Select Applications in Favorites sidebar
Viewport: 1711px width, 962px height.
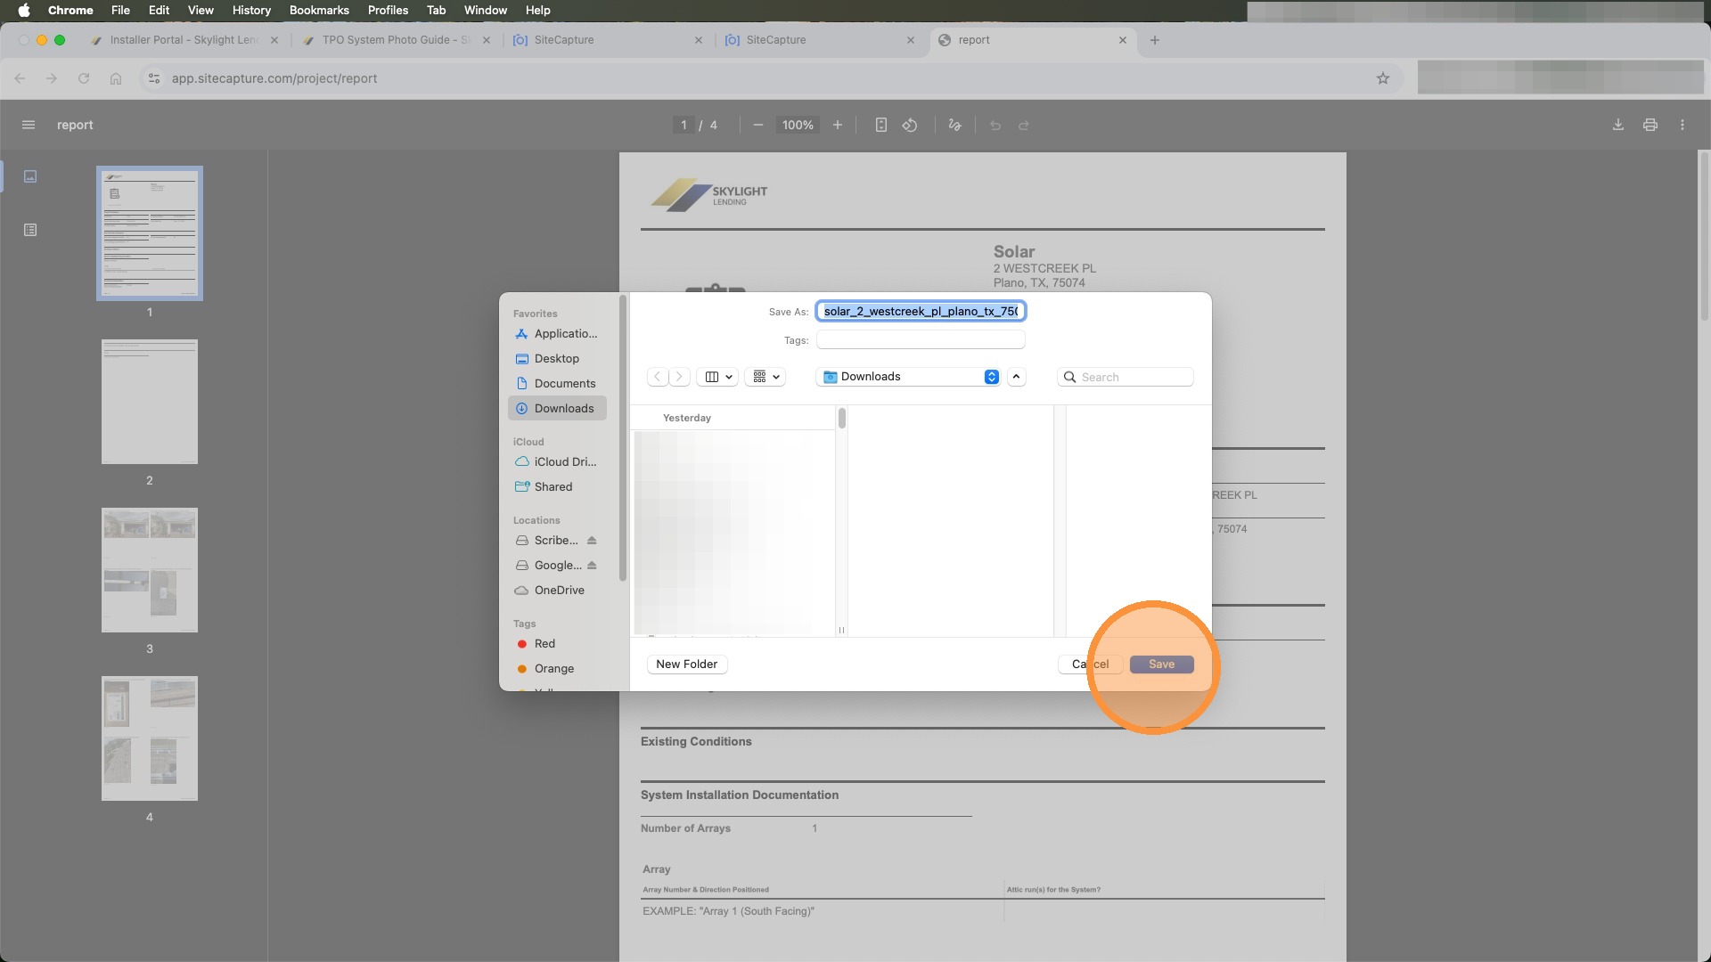click(557, 334)
